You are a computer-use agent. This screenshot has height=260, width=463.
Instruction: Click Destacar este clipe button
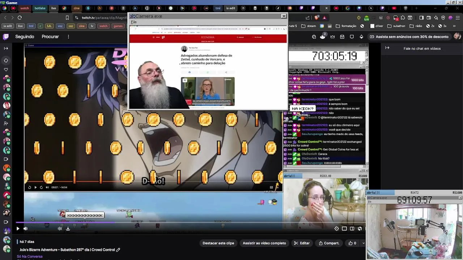click(x=218, y=243)
